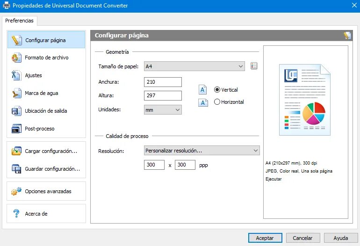Viewport: 360px width, 246px height.
Task: Close the properties dialog window
Action: click(x=354, y=5)
